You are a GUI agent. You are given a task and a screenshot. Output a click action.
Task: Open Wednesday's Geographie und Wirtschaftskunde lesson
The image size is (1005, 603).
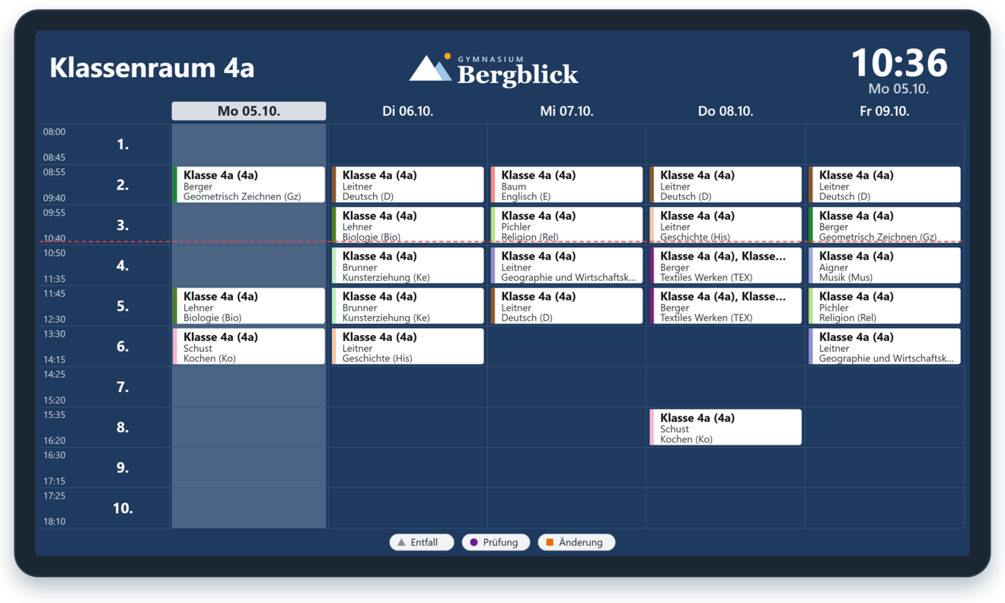coord(567,266)
